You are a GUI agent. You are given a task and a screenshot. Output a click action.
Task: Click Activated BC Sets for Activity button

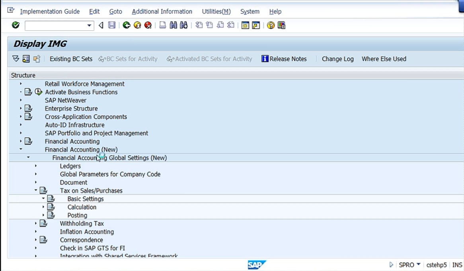pyautogui.click(x=209, y=59)
